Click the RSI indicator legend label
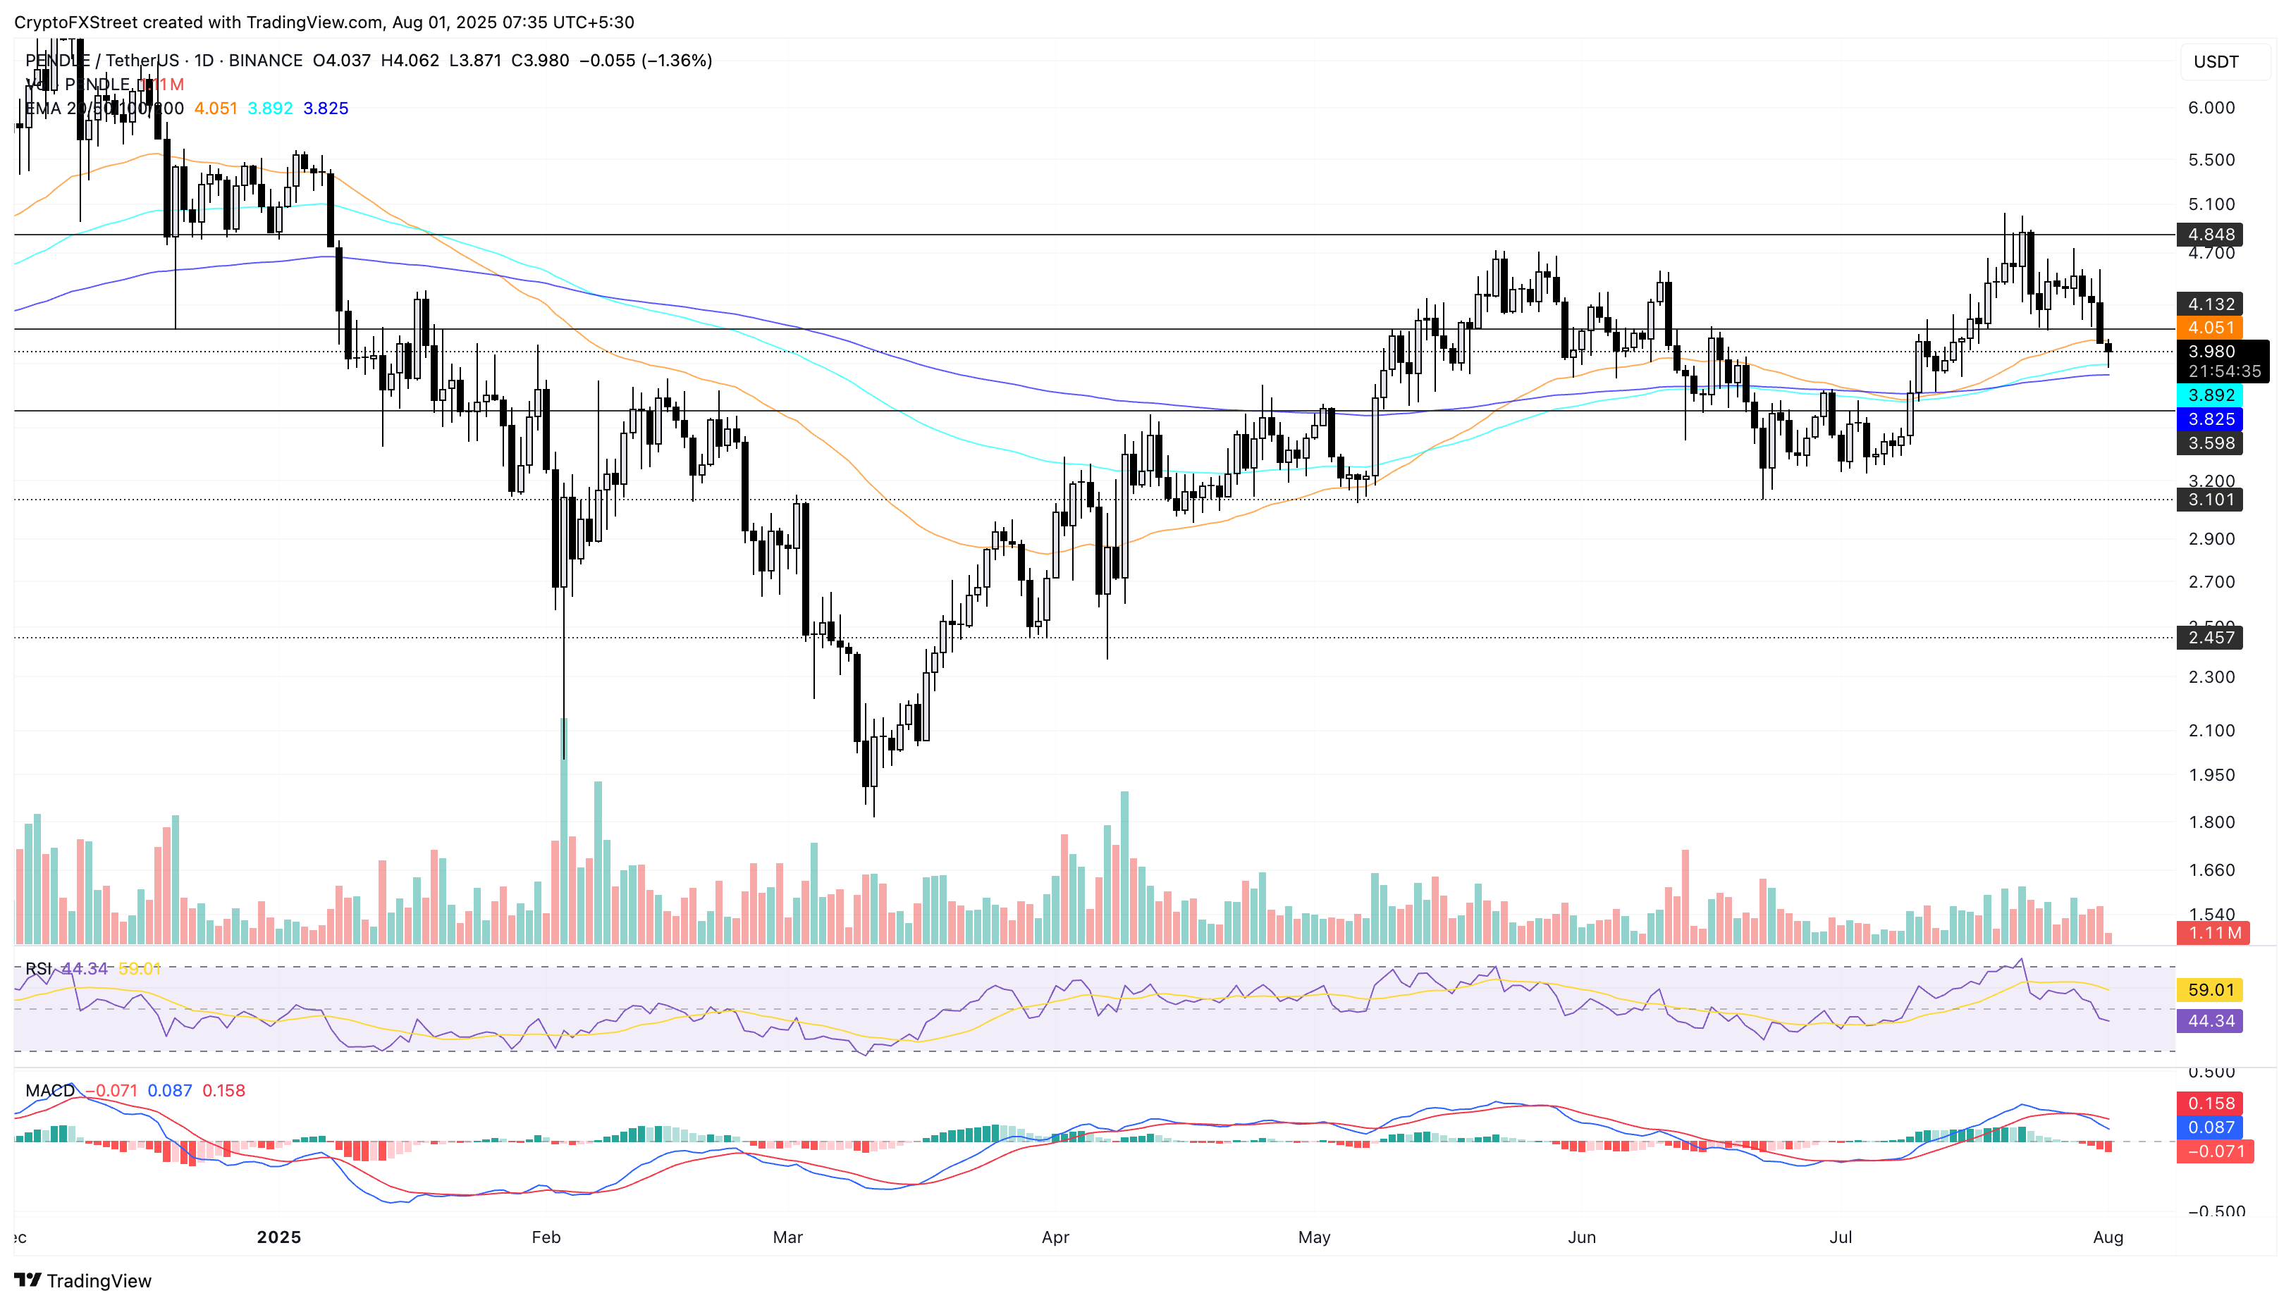 37,969
